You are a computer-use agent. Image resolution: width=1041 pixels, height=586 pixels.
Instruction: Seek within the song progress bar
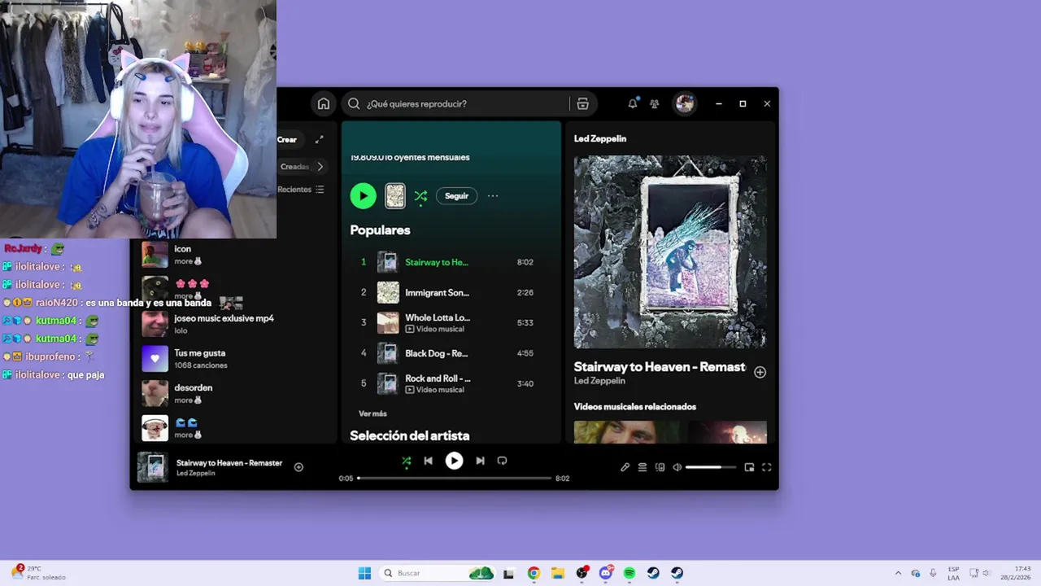tap(455, 479)
